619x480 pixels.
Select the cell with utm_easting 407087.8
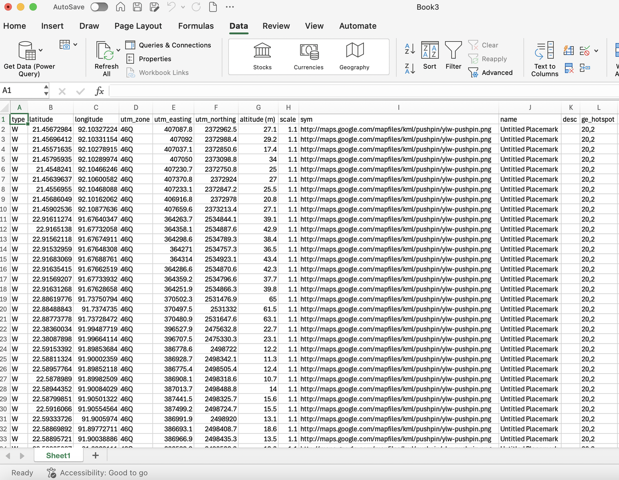[x=173, y=129]
